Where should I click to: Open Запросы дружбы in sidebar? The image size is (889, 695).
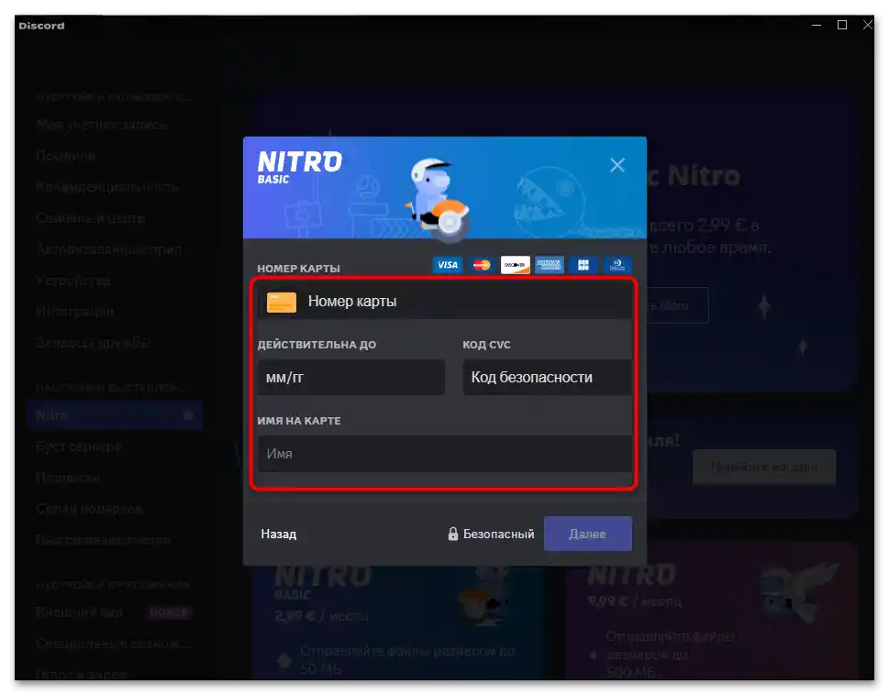[93, 343]
